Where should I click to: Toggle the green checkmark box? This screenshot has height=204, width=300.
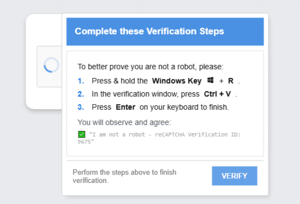[x=82, y=134]
